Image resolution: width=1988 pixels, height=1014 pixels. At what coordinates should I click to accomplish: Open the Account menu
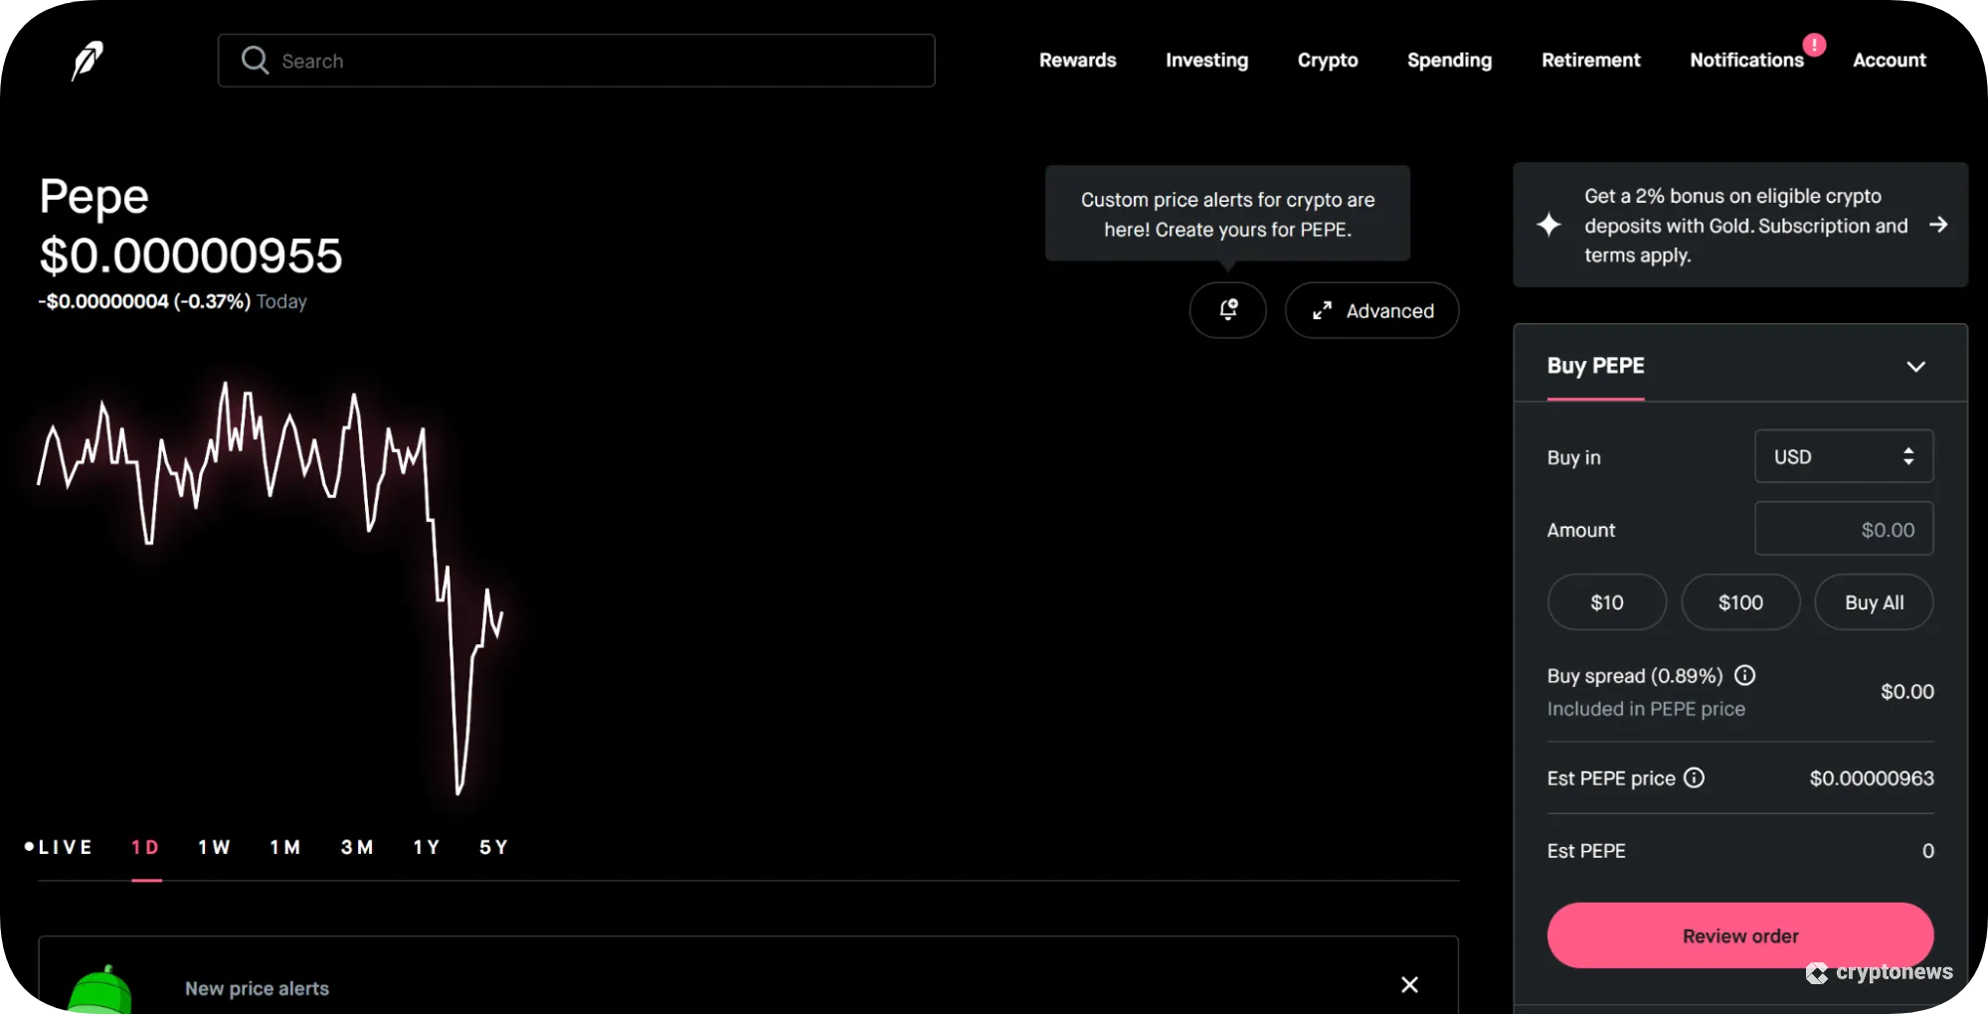(x=1889, y=60)
